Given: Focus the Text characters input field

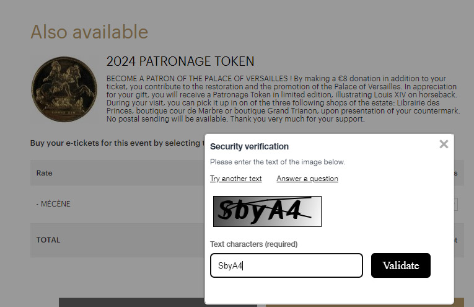Looking at the screenshot, I should tap(286, 265).
